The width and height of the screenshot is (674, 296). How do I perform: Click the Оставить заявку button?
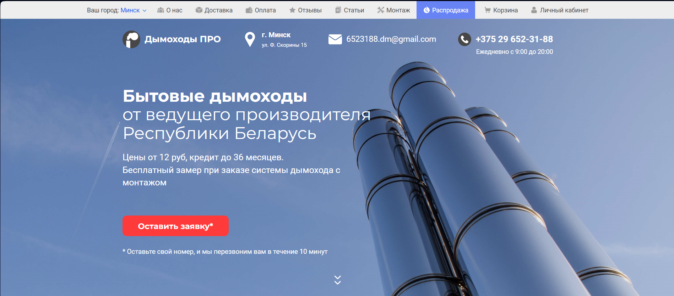click(x=175, y=226)
